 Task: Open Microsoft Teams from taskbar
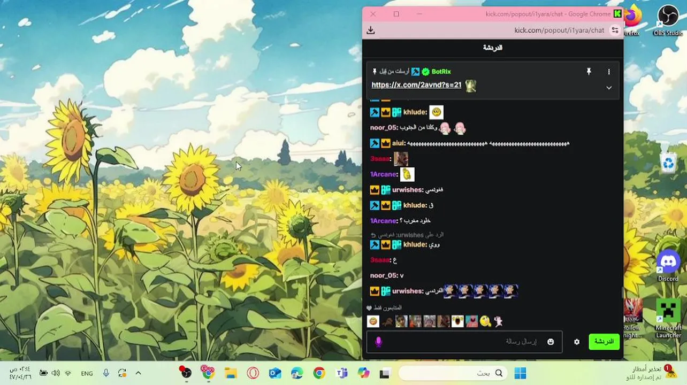(341, 373)
